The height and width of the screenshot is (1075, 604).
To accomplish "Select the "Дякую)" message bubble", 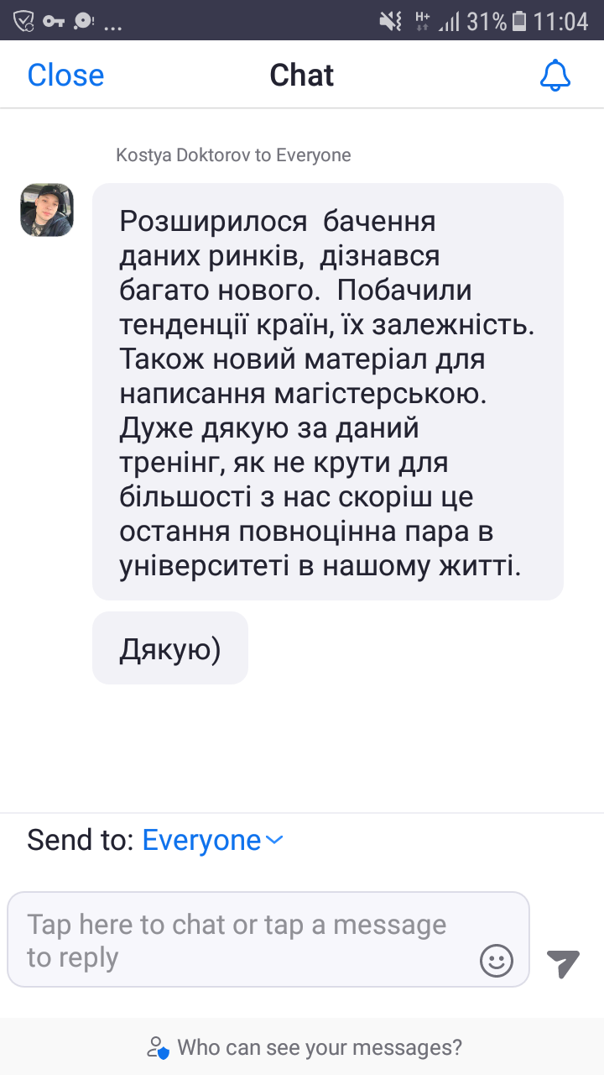I will [x=170, y=648].
